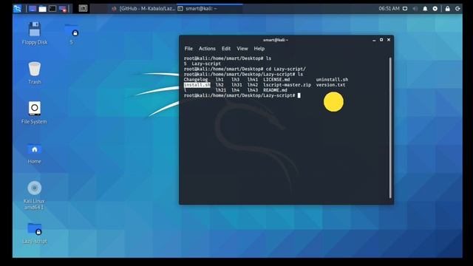Click lh43 in terminal listing
The width and height of the screenshot is (473, 266).
click(x=253, y=90)
